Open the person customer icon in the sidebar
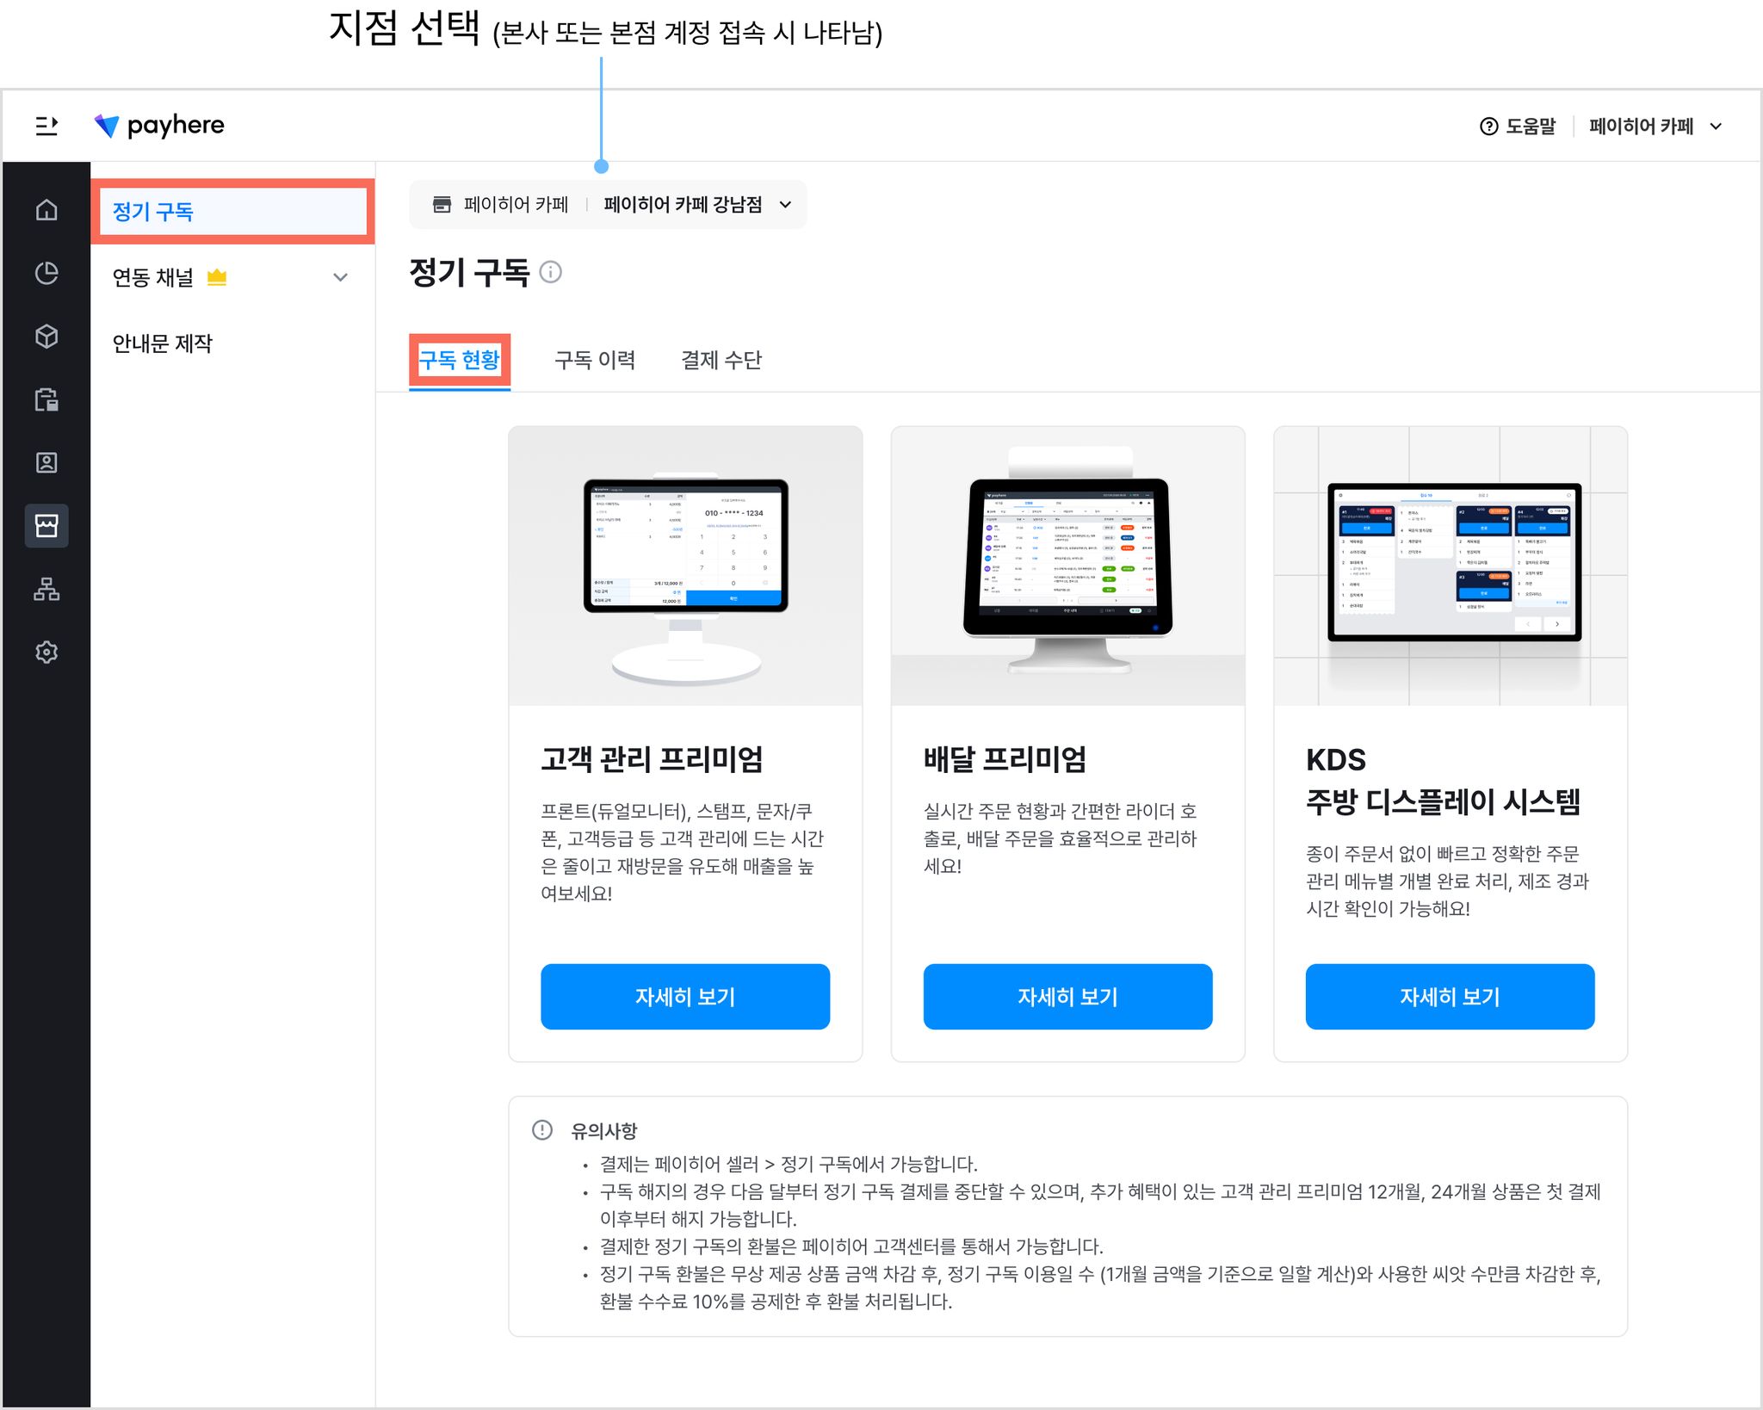1763x1410 pixels. pyautogui.click(x=46, y=462)
